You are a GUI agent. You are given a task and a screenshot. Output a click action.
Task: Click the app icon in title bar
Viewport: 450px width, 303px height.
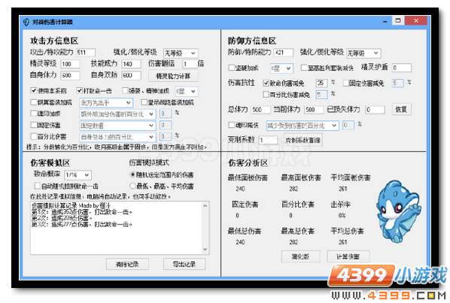click(26, 22)
